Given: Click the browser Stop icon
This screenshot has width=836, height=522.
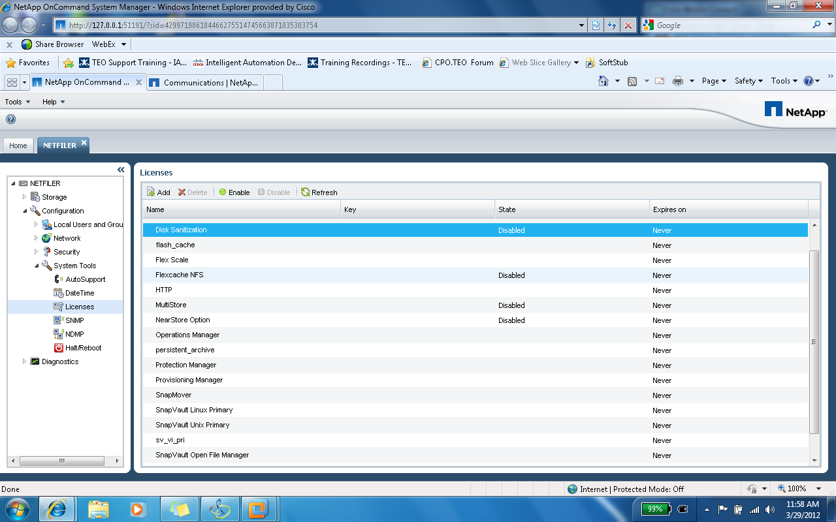Looking at the screenshot, I should pyautogui.click(x=628, y=25).
